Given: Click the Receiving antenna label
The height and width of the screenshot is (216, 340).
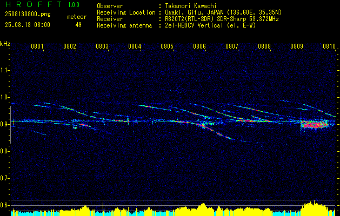Looking at the screenshot, I should pos(124,25).
